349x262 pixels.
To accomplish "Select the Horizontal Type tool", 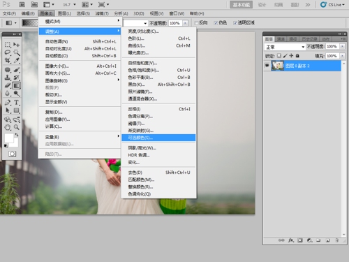I will point(16,102).
